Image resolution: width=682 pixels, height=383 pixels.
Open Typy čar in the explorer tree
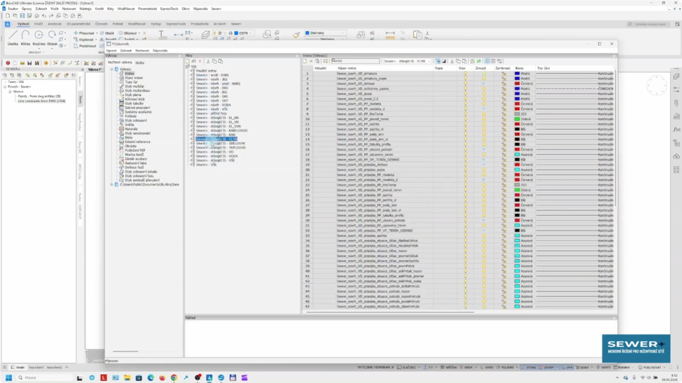131,82
